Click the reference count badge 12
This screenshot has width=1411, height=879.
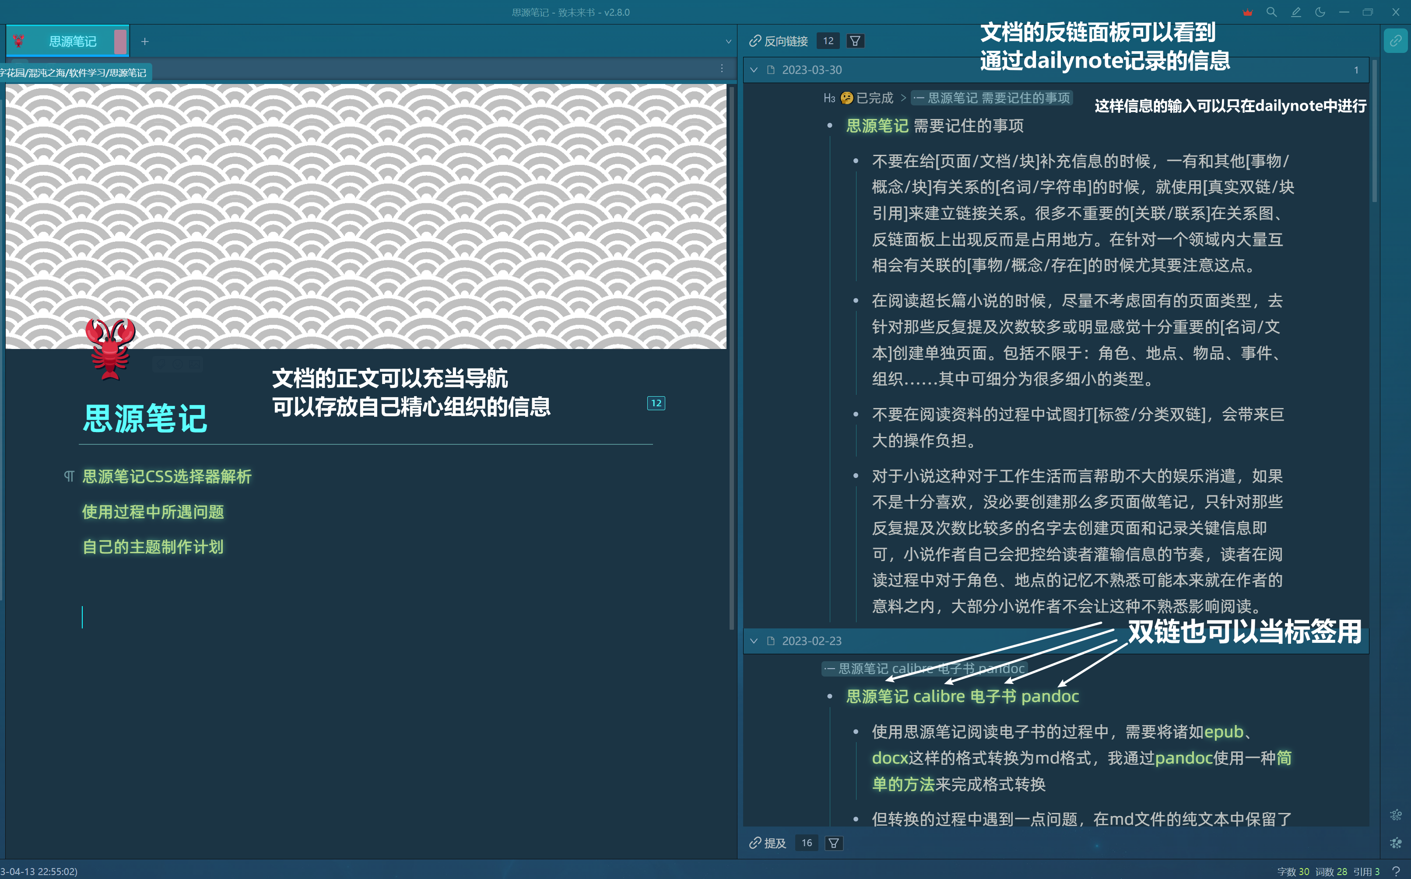pyautogui.click(x=656, y=403)
